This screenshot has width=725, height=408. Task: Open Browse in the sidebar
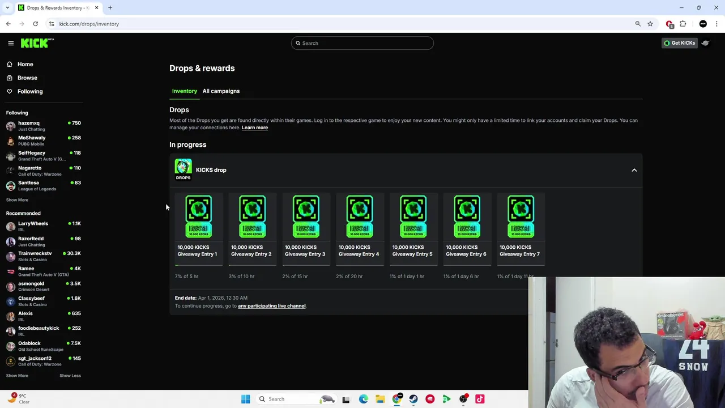tap(27, 78)
